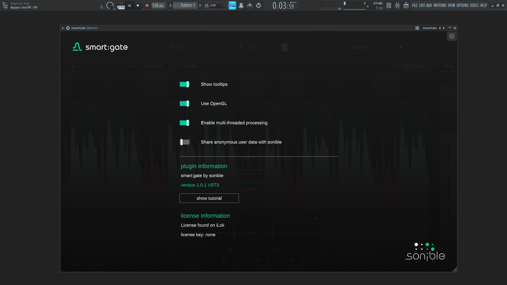Click the version 1.0.1 VST3 text
The image size is (507, 285).
200,185
